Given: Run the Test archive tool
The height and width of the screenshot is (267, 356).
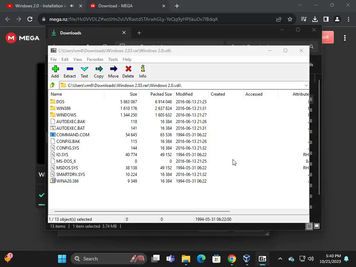Looking at the screenshot, I should tap(84, 72).
